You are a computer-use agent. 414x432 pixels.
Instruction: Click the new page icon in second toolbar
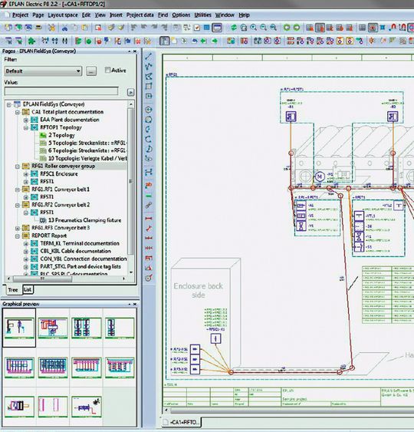pos(174,41)
